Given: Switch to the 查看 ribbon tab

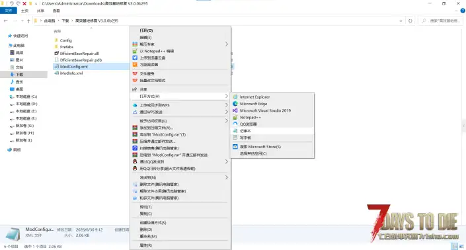Looking at the screenshot, I should pyautogui.click(x=56, y=11).
